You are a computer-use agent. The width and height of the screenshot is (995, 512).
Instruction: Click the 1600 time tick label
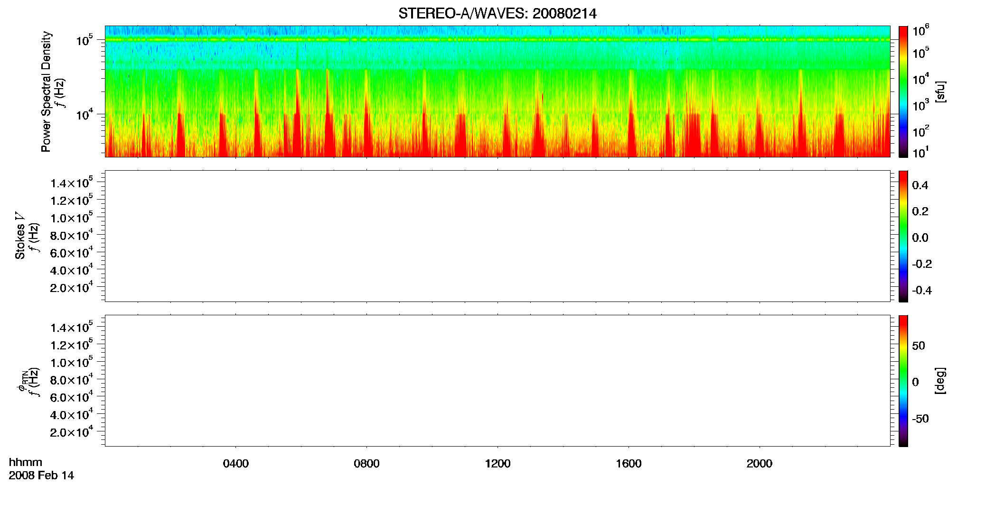(x=629, y=464)
